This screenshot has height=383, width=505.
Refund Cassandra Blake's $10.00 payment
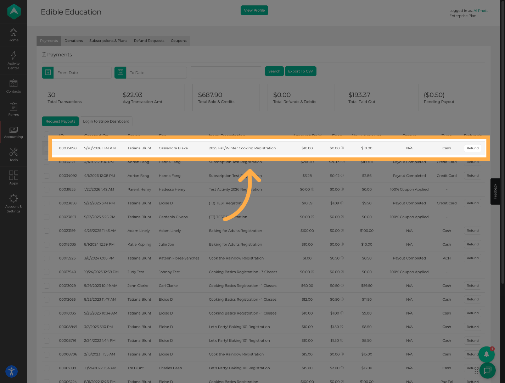coord(472,148)
